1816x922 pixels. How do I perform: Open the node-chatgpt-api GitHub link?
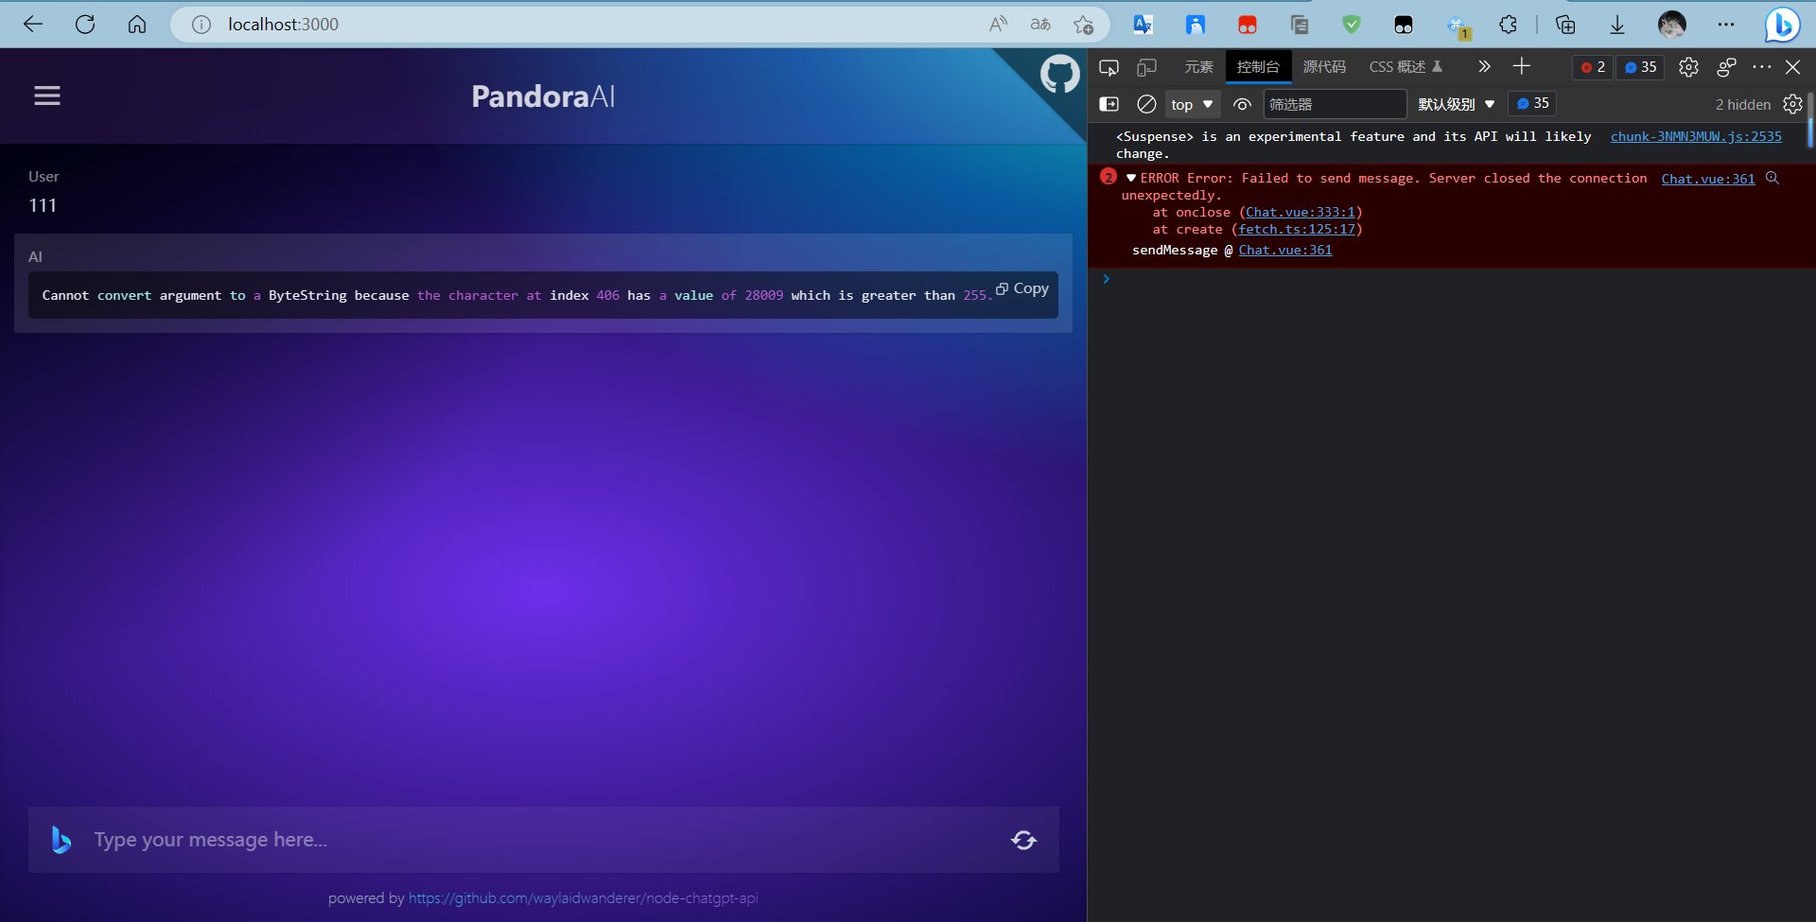point(583,898)
